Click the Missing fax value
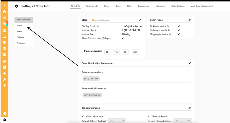The height and width of the screenshot is (123, 230). [126, 34]
